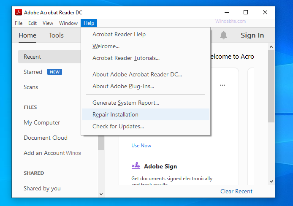Minimize the Acrobat Reader window
Viewport: 293px width, 206px height.
[x=227, y=12]
